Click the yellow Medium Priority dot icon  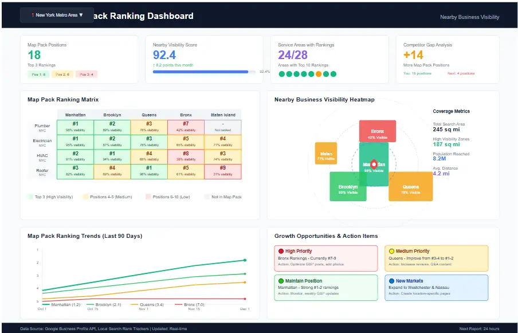tap(391, 250)
